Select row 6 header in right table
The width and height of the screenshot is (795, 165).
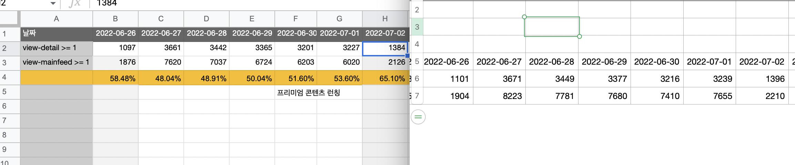pos(417,79)
